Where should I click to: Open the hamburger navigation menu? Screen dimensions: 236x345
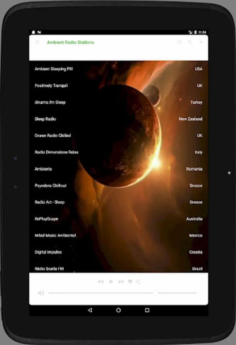pos(37,42)
